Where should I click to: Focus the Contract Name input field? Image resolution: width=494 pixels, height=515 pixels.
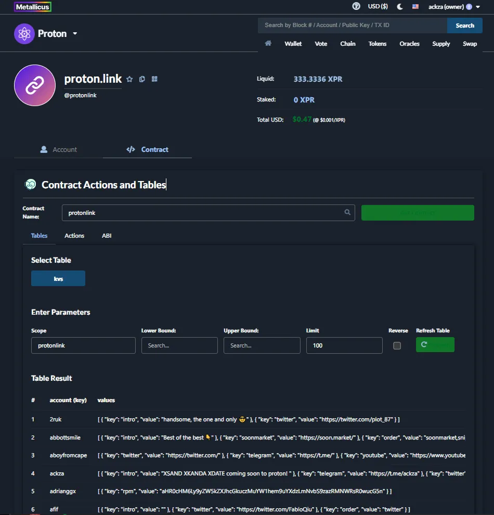tap(208, 213)
